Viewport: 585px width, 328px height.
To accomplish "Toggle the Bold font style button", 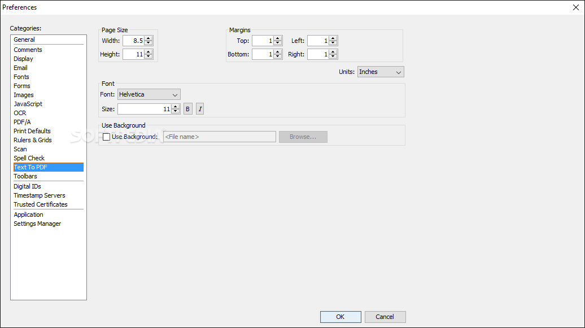I will click(187, 109).
